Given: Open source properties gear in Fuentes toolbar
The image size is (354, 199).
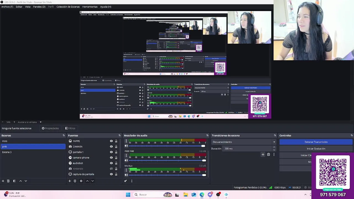Looking at the screenshot, I should tap(81, 181).
